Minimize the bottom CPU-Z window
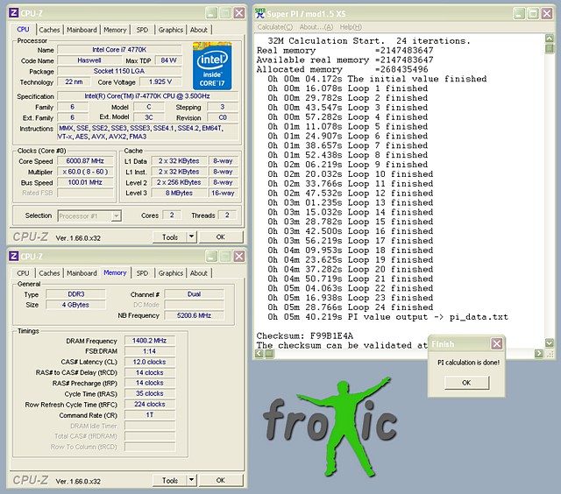561x494 pixels. tap(211, 256)
